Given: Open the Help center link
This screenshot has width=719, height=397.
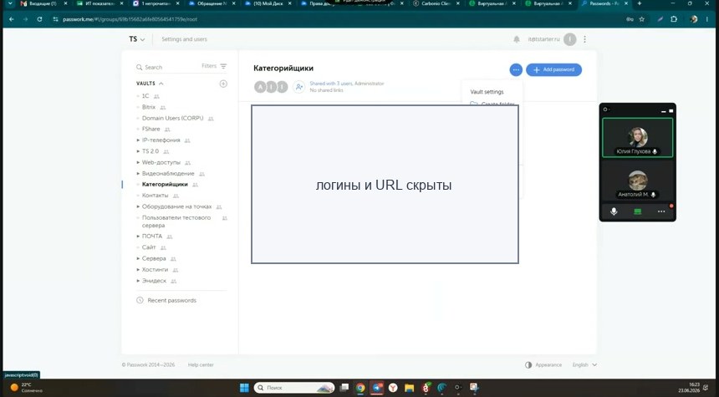Looking at the screenshot, I should [x=201, y=365].
